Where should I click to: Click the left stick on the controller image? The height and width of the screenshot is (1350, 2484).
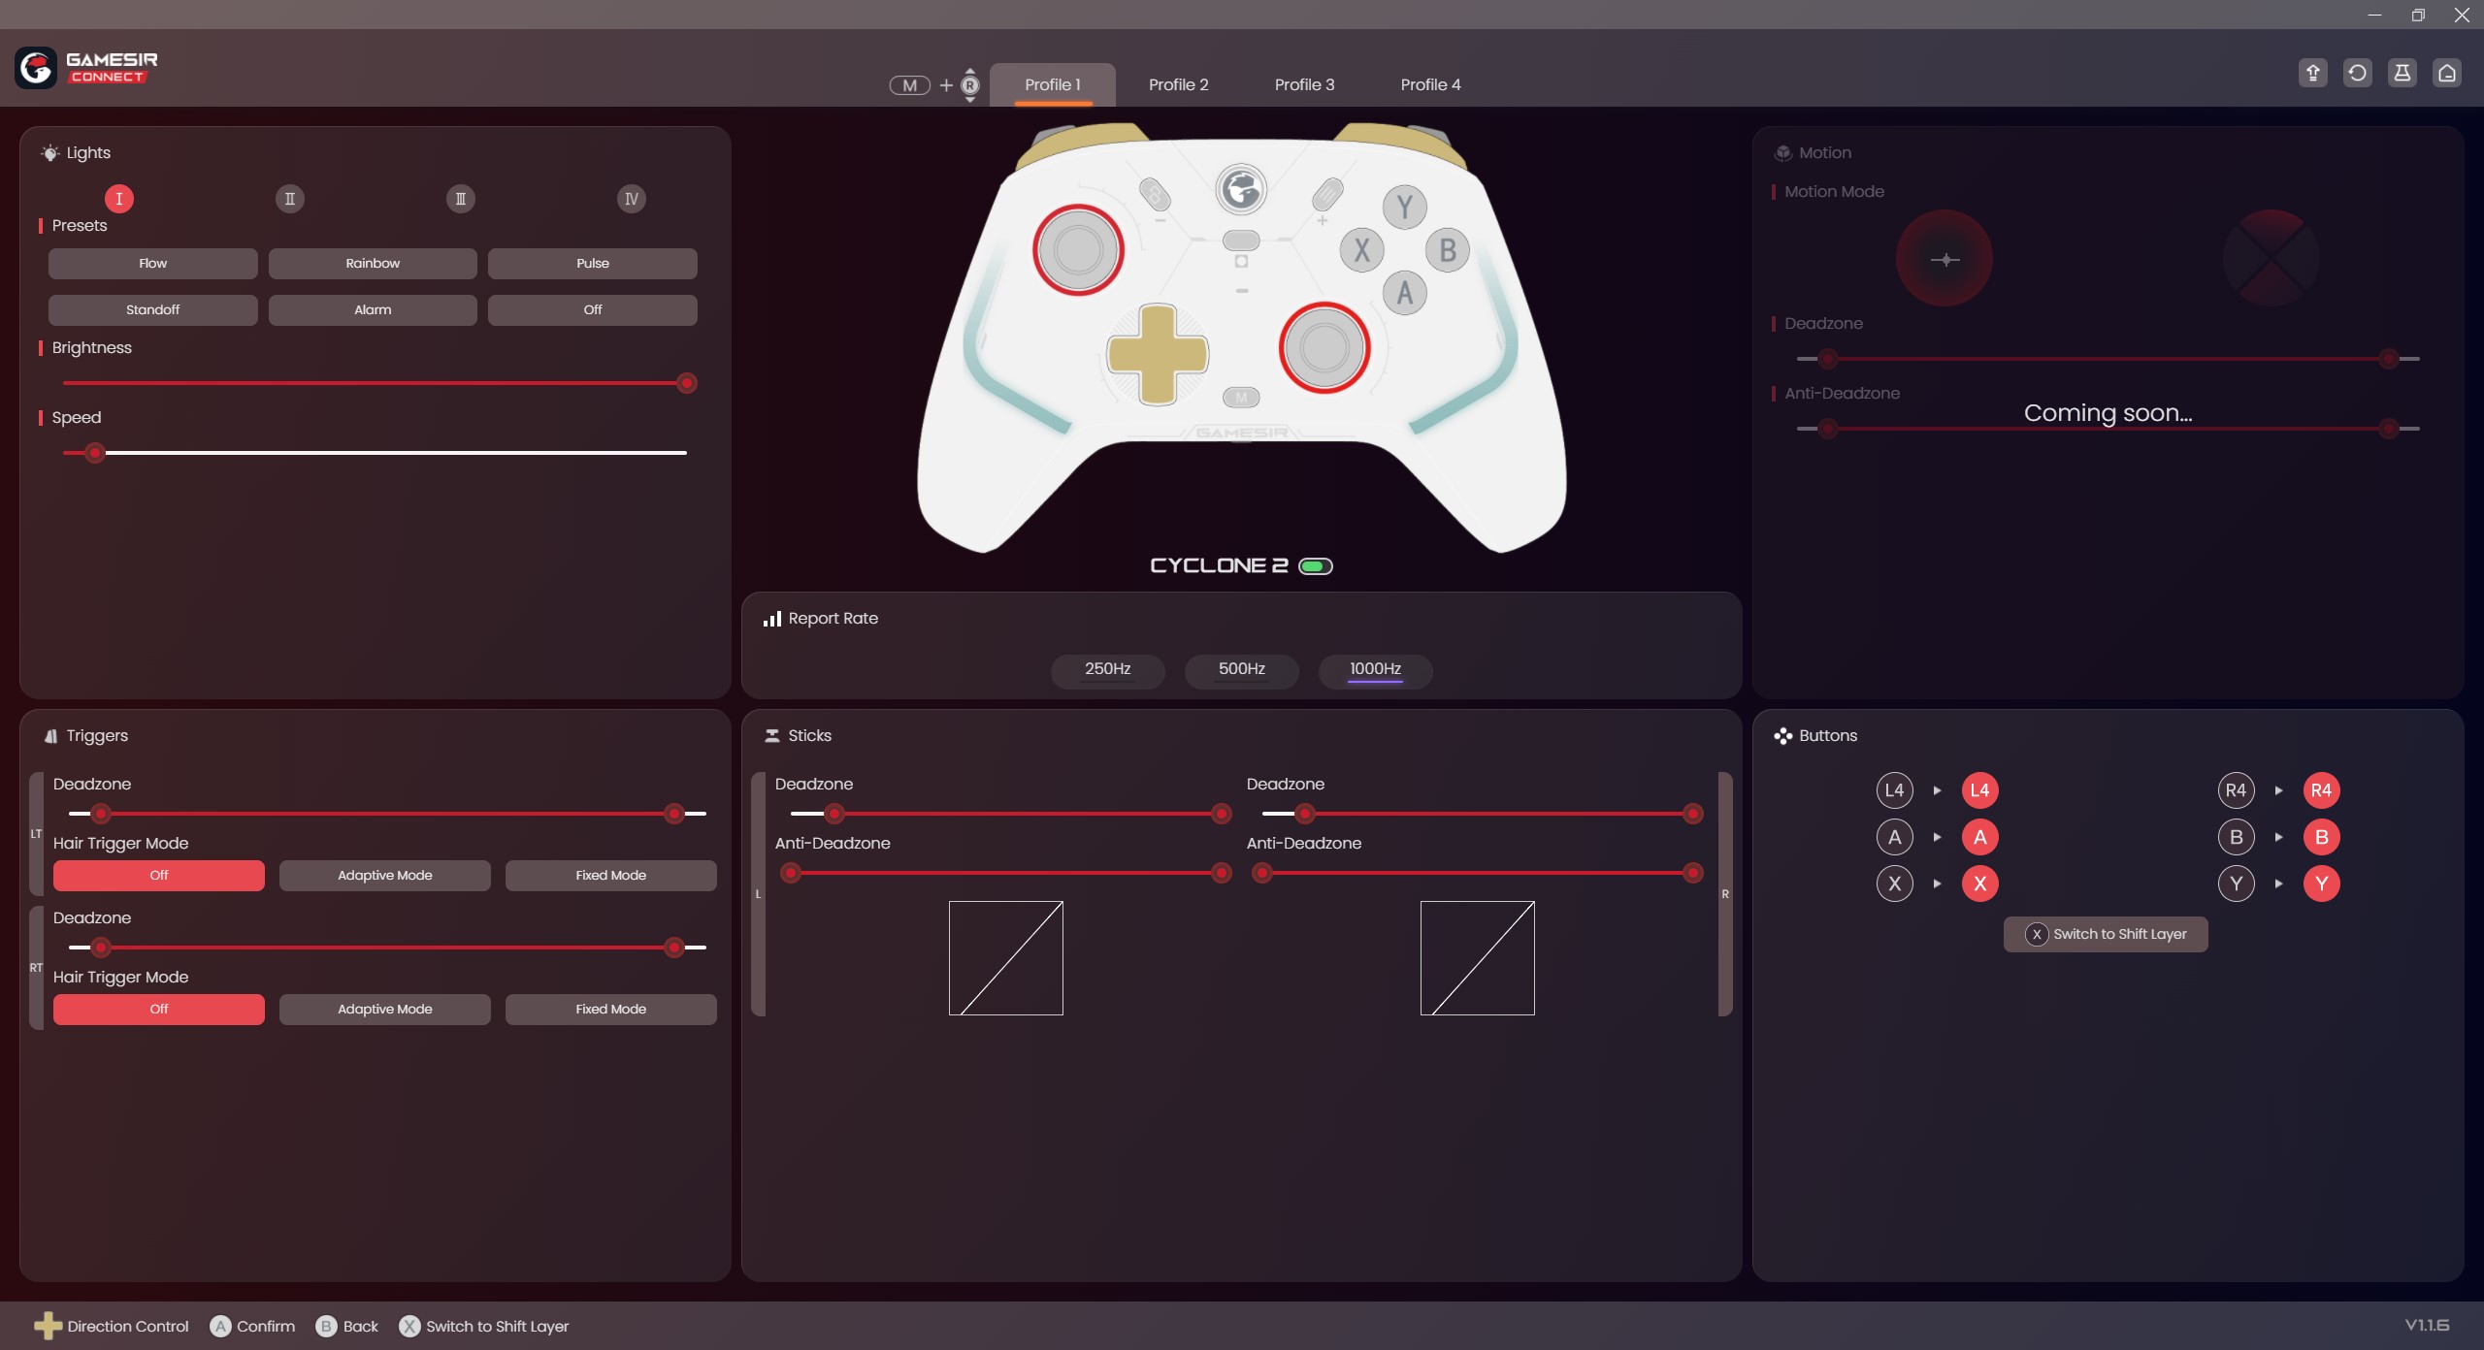1078,250
